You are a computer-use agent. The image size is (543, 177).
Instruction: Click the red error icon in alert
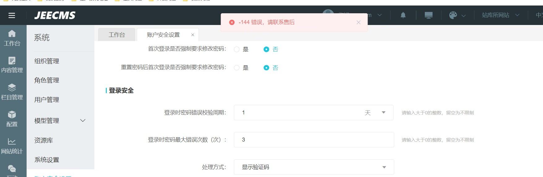click(232, 22)
